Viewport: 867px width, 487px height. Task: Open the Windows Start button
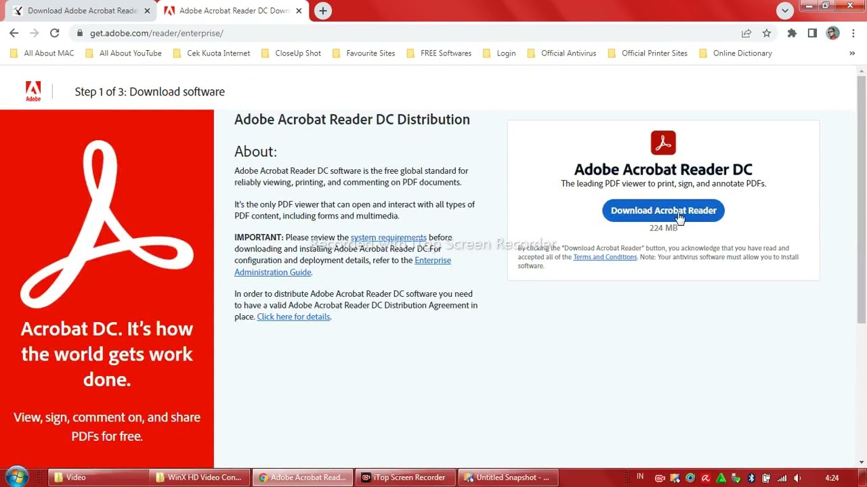pyautogui.click(x=17, y=477)
